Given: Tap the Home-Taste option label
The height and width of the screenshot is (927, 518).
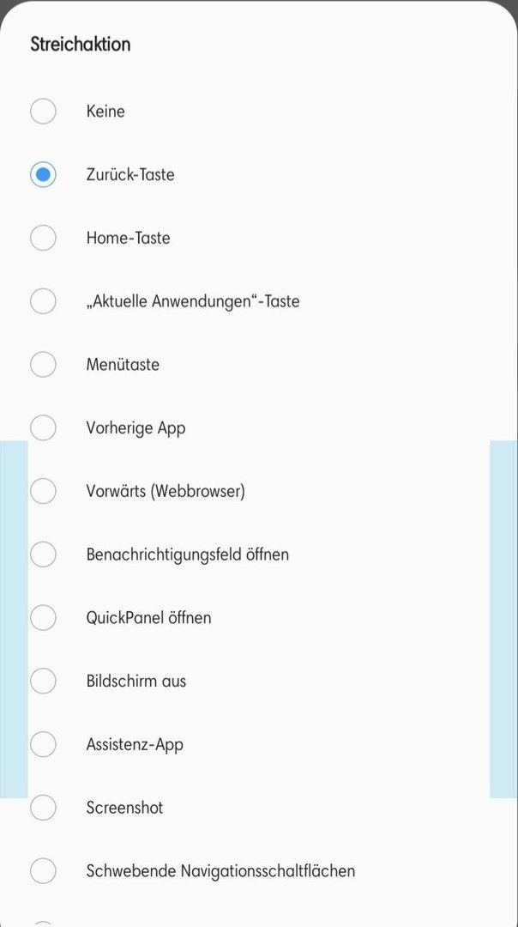Looking at the screenshot, I should (128, 238).
